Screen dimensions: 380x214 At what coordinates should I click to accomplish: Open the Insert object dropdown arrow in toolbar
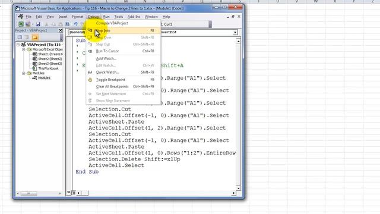[x=33, y=24]
